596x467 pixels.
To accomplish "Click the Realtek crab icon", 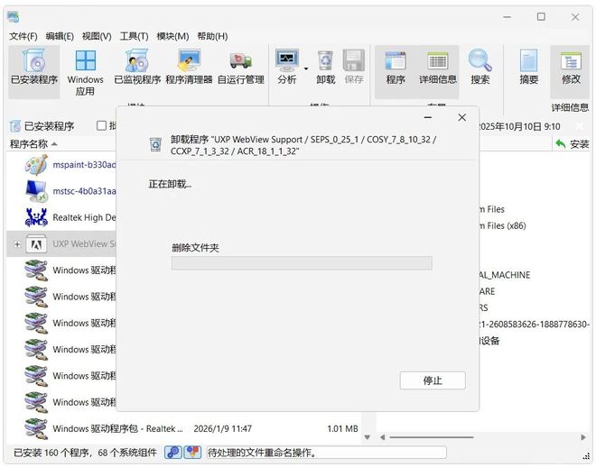I will point(36,217).
